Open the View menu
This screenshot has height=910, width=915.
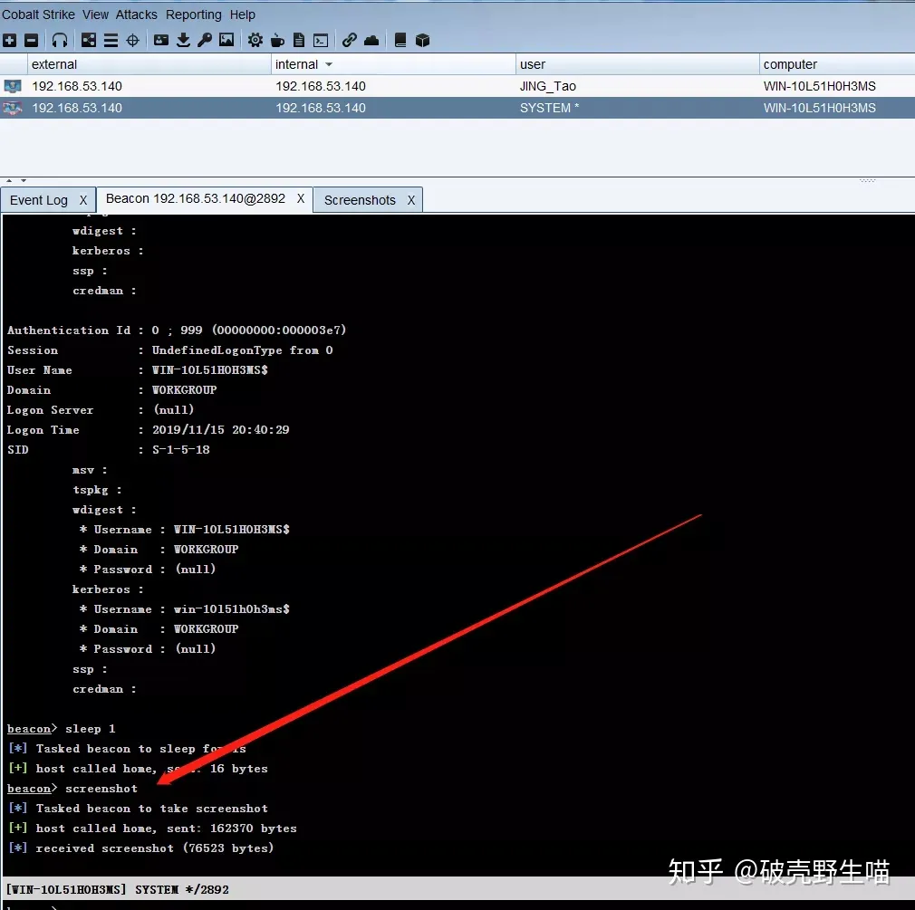coord(95,14)
